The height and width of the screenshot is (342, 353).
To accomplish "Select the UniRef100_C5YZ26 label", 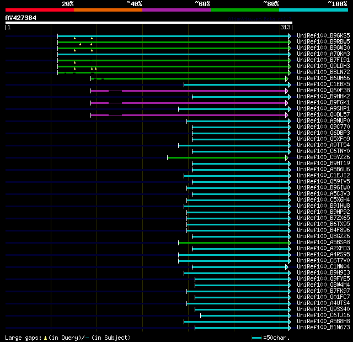I will [x=323, y=157].
